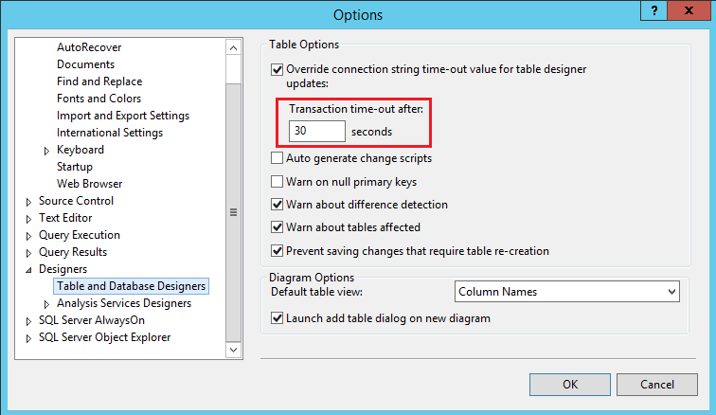The width and height of the screenshot is (716, 415).
Task: Enable Auto generate change scripts
Action: (x=277, y=158)
